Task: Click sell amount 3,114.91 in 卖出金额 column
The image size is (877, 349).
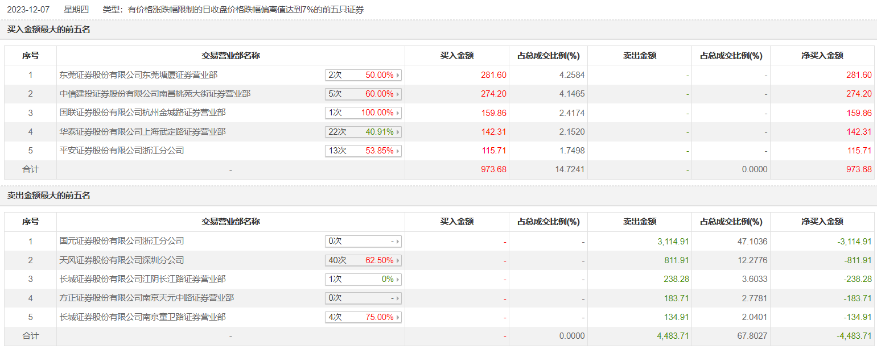Action: (673, 242)
